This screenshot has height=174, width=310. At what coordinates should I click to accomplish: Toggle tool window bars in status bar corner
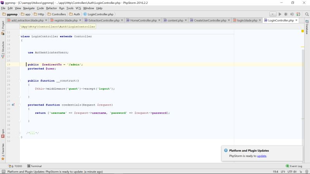[3, 172]
